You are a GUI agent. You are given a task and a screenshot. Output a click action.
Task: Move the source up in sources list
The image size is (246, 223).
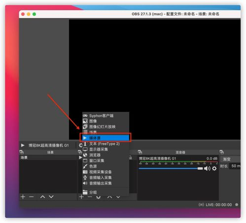tap(109, 197)
